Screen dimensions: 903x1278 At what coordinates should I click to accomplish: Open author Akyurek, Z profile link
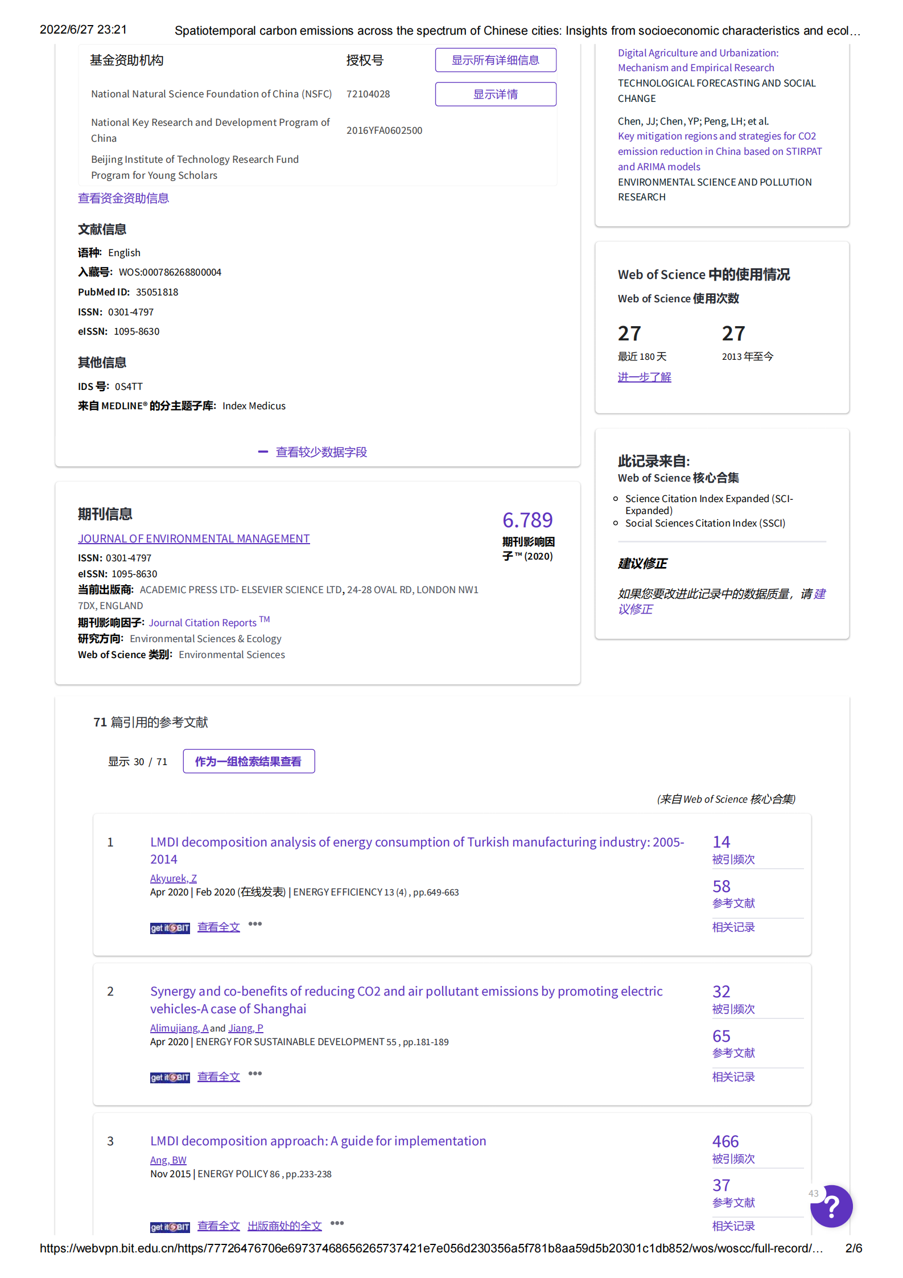click(x=173, y=878)
